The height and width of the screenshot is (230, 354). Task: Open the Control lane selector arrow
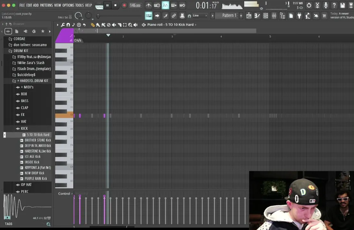(72, 194)
